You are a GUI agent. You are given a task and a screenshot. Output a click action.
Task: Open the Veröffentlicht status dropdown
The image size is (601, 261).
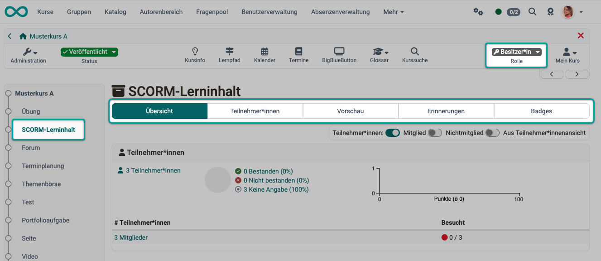coord(89,52)
